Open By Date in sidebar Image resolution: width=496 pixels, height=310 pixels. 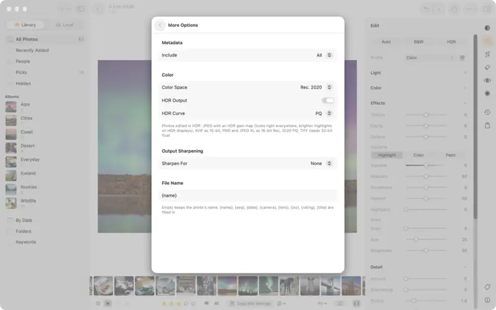tap(45, 220)
